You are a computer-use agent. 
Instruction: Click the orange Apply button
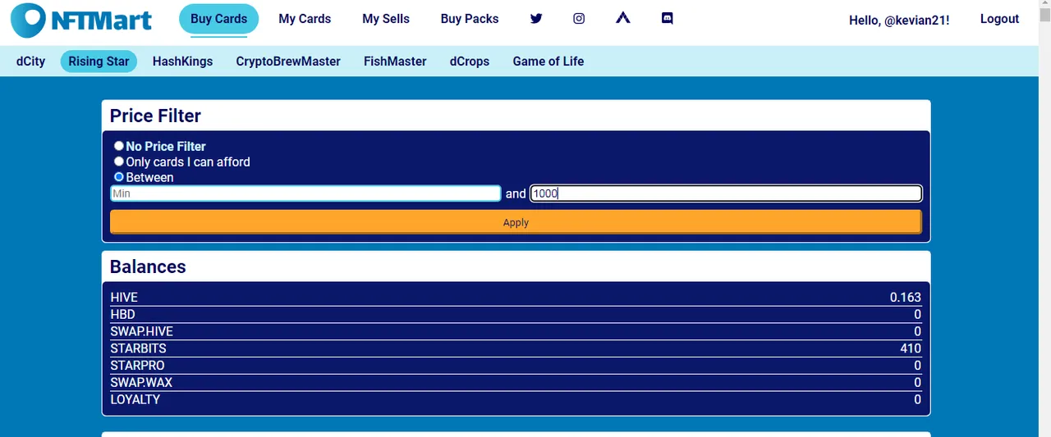point(516,222)
